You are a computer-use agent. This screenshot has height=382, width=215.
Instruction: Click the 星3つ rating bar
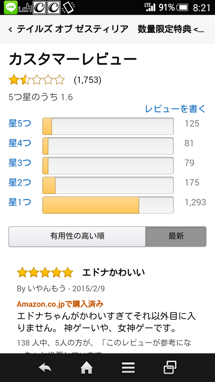108,166
